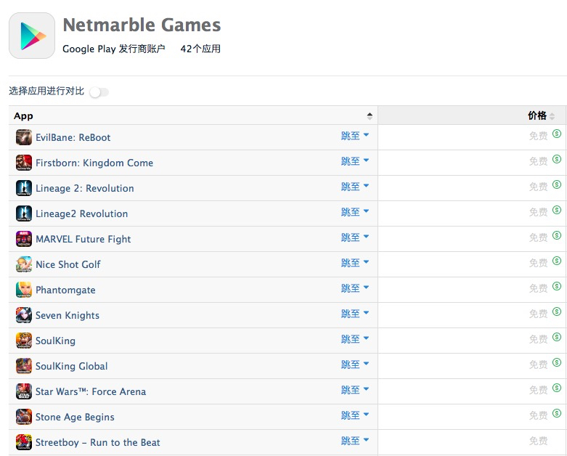The image size is (567, 456).
Task: Open the Seven Knights app icon
Action: coord(24,315)
